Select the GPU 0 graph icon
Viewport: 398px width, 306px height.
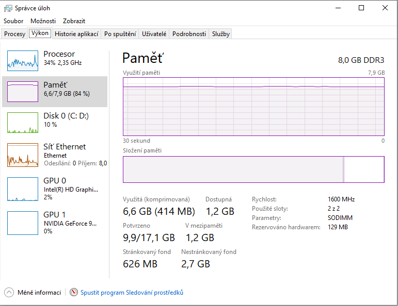point(23,189)
